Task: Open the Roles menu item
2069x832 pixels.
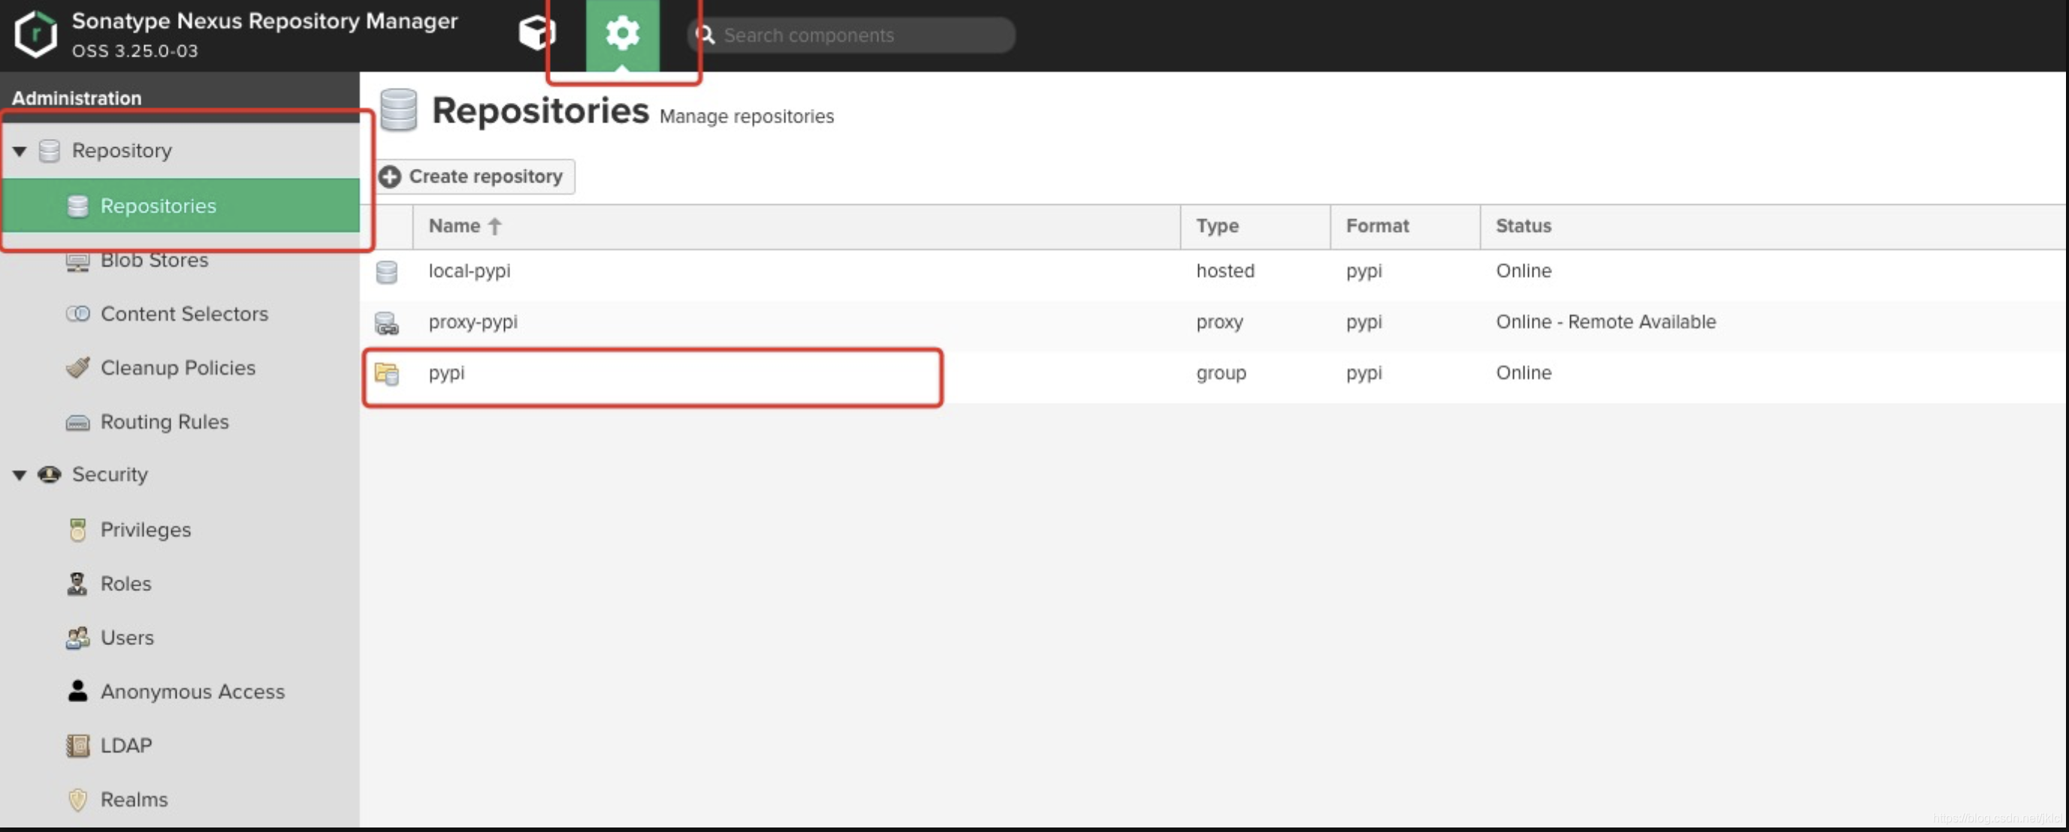Action: (125, 584)
